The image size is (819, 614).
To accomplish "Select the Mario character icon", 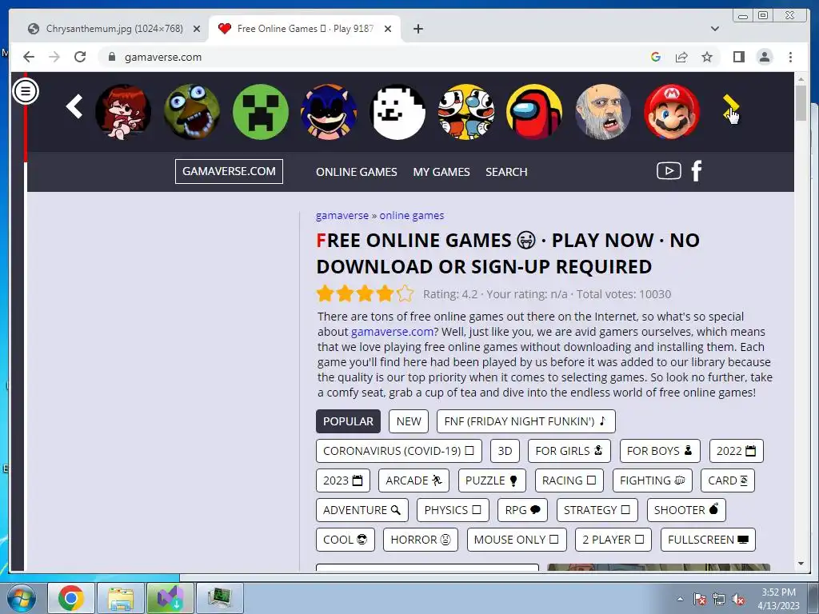I will click(x=672, y=112).
